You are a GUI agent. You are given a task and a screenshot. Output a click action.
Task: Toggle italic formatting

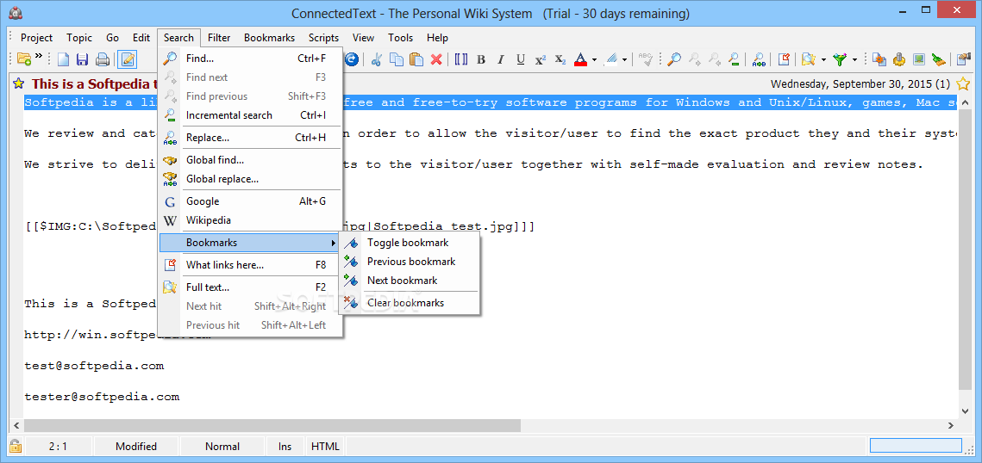point(500,60)
